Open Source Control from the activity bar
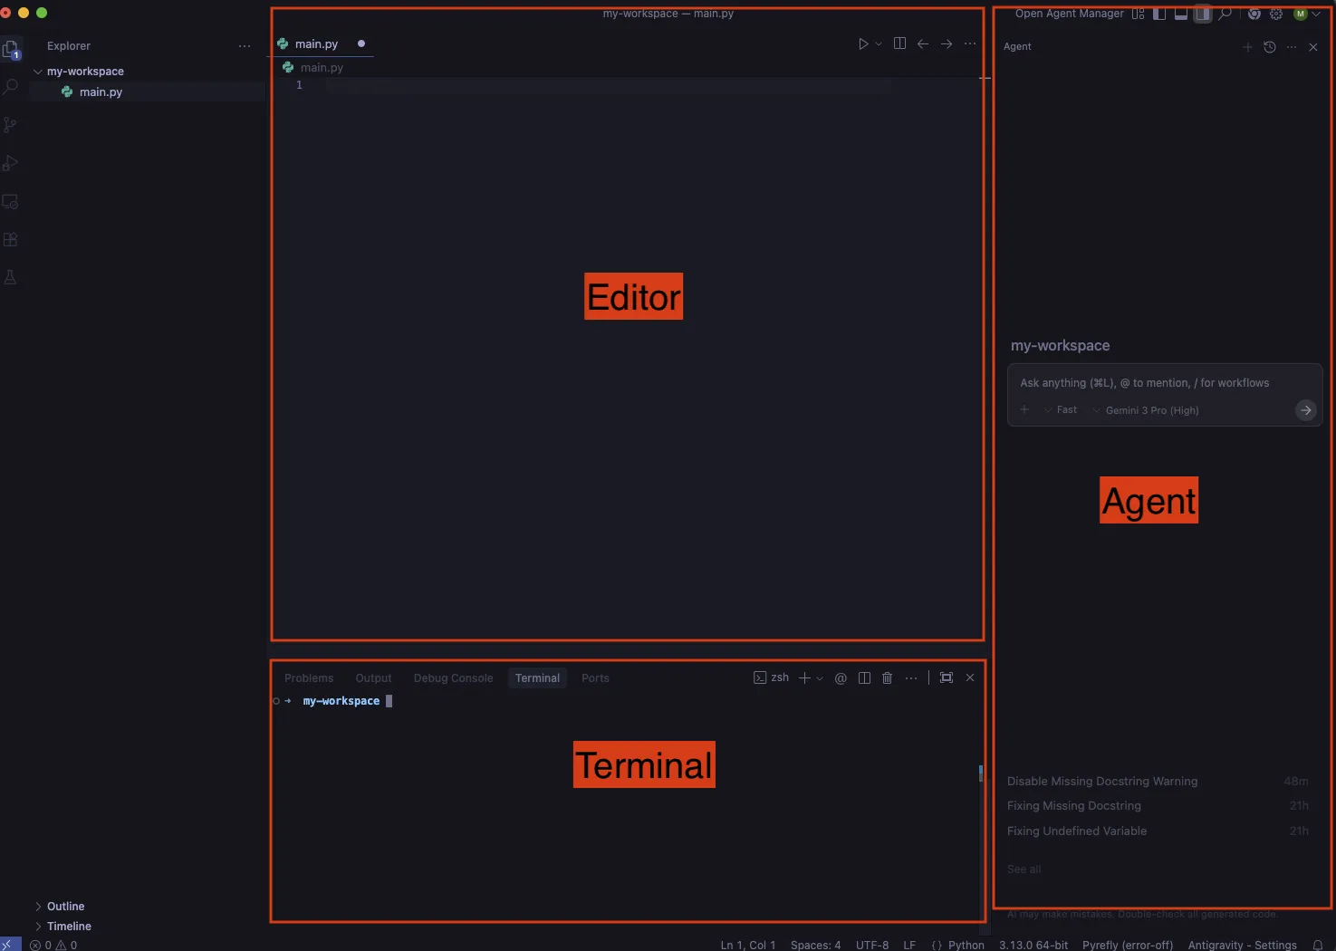Viewport: 1336px width, 951px height. point(11,125)
